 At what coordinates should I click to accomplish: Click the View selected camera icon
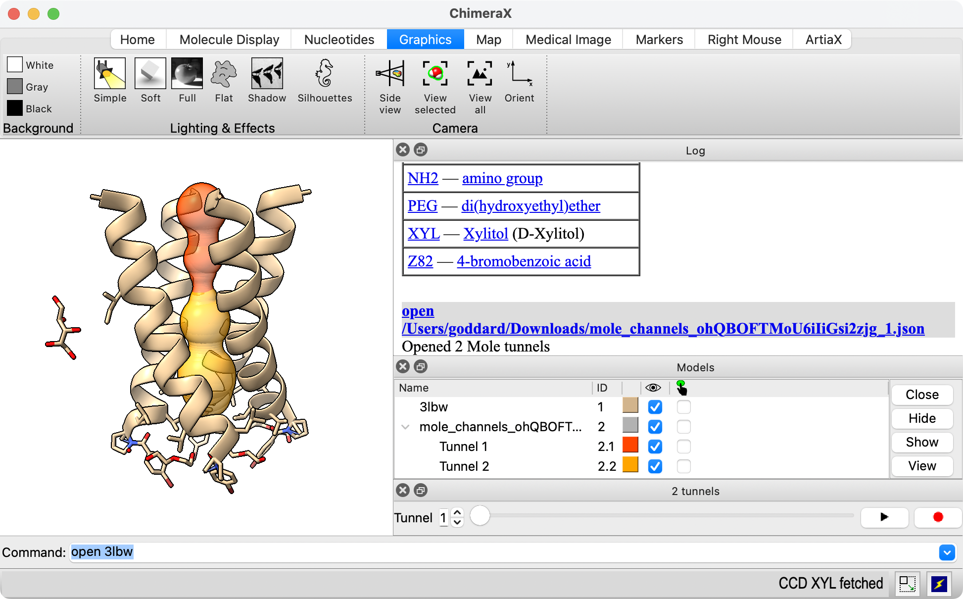pos(435,74)
